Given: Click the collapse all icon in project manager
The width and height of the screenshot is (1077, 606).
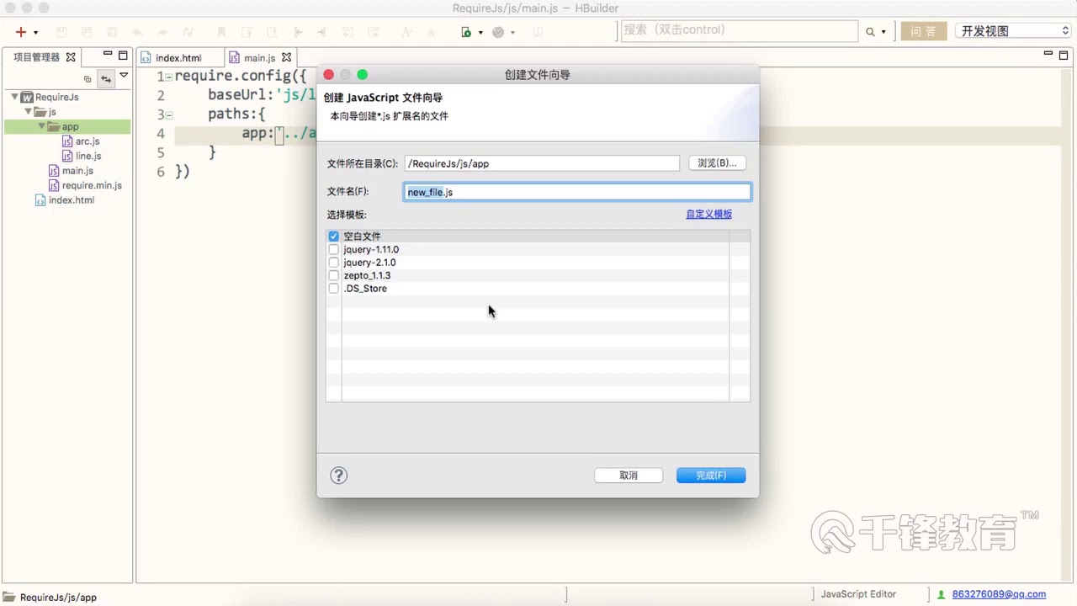Looking at the screenshot, I should (88, 79).
